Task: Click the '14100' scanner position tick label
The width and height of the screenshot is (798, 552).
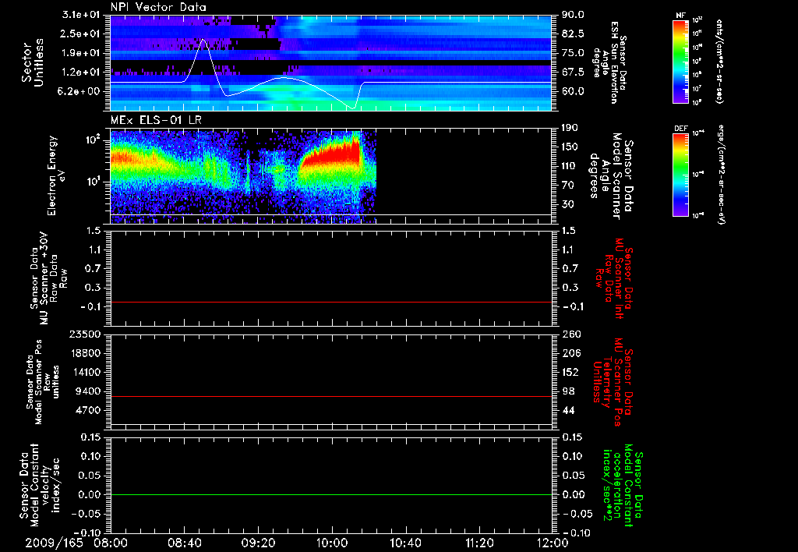Action: 85,372
